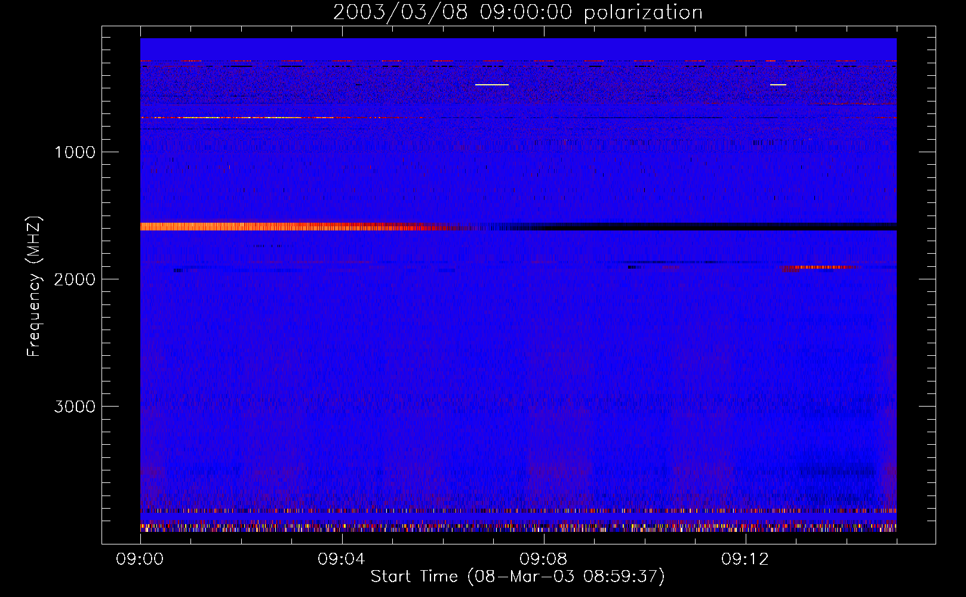Image resolution: width=966 pixels, height=597 pixels.
Task: Click the 1000 frequency tick label
Action: pyautogui.click(x=75, y=152)
